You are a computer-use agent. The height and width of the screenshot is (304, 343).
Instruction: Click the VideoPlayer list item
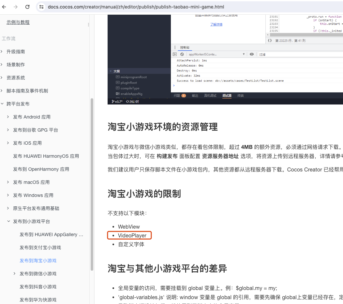pos(132,235)
